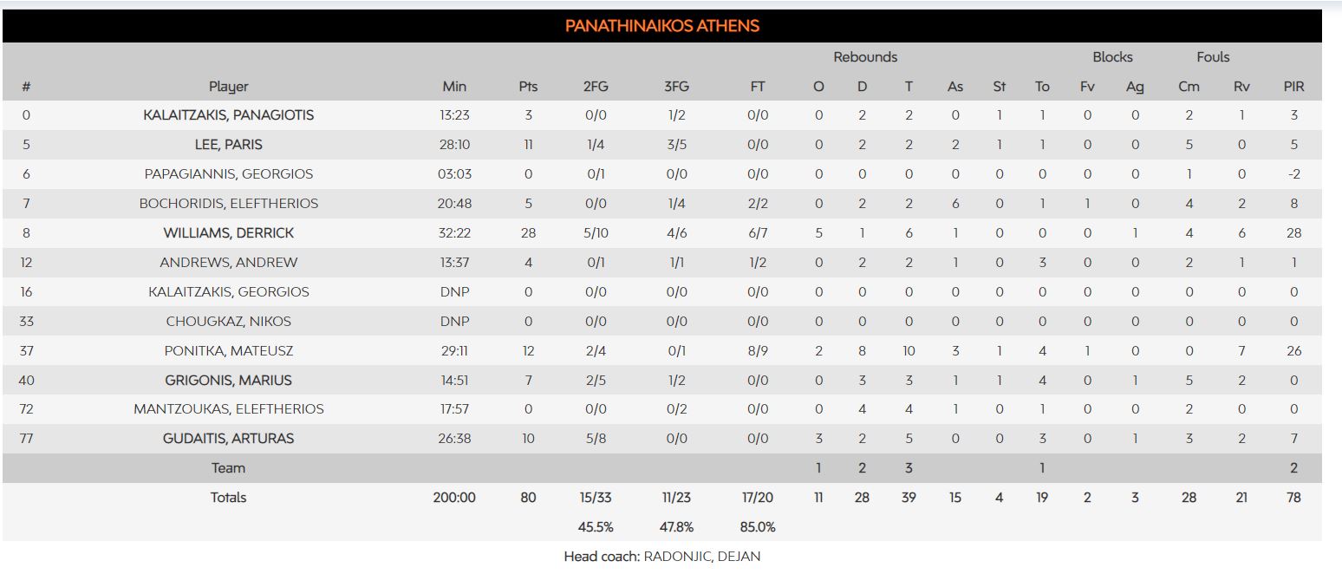This screenshot has height=574, width=1342.
Task: Click the Totals row label
Action: pos(228,498)
